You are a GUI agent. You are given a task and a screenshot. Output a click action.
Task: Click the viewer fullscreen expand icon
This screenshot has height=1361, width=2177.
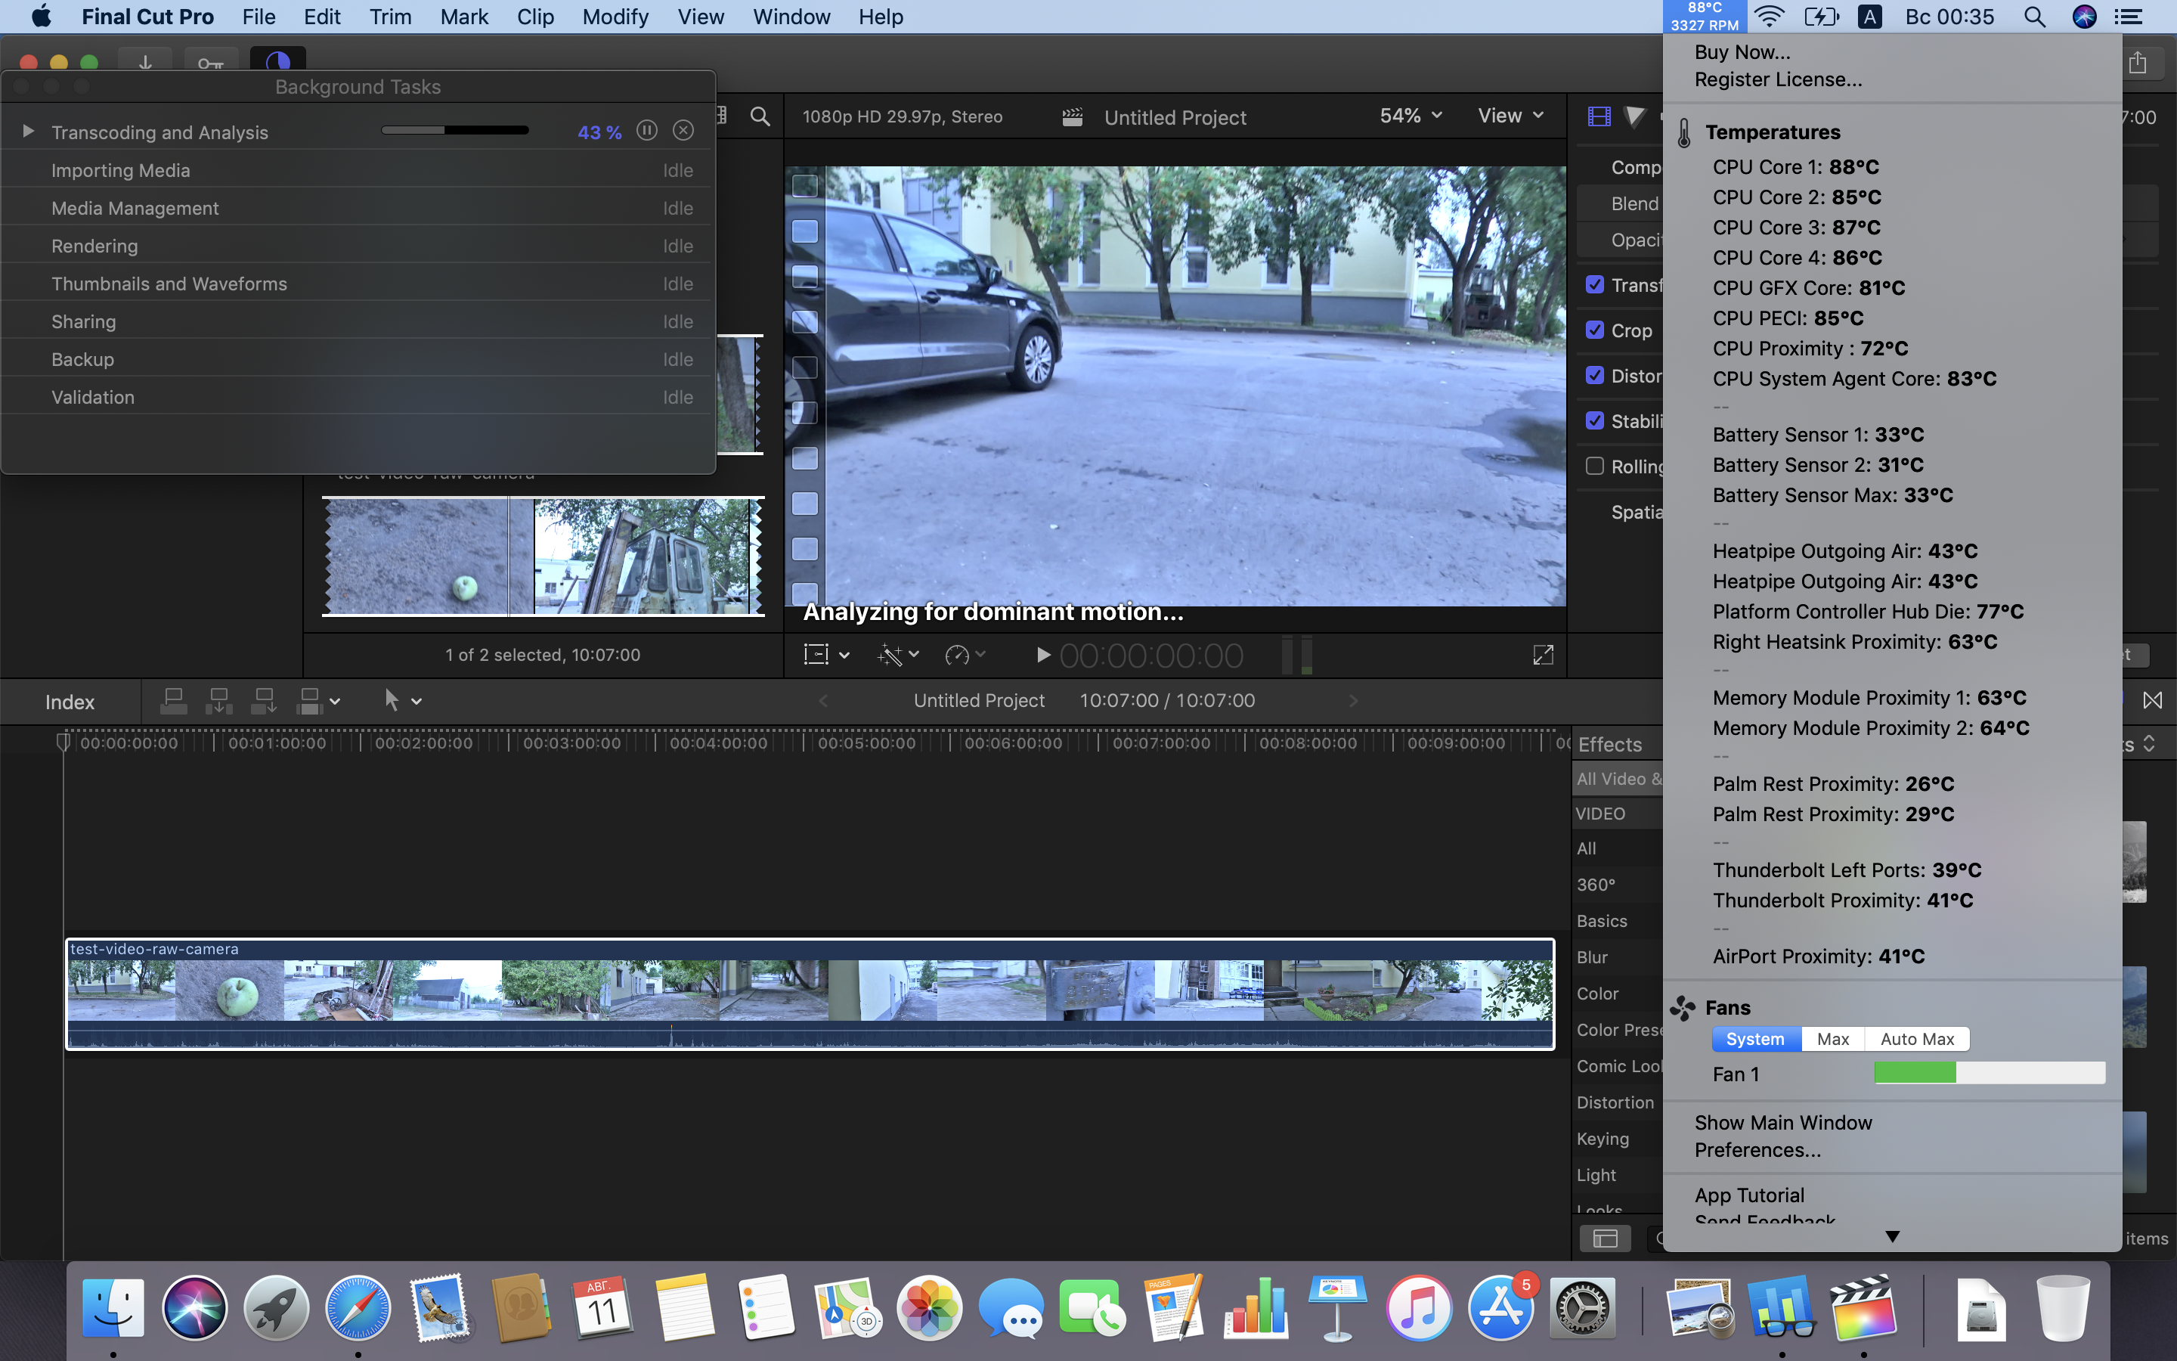(x=1543, y=656)
